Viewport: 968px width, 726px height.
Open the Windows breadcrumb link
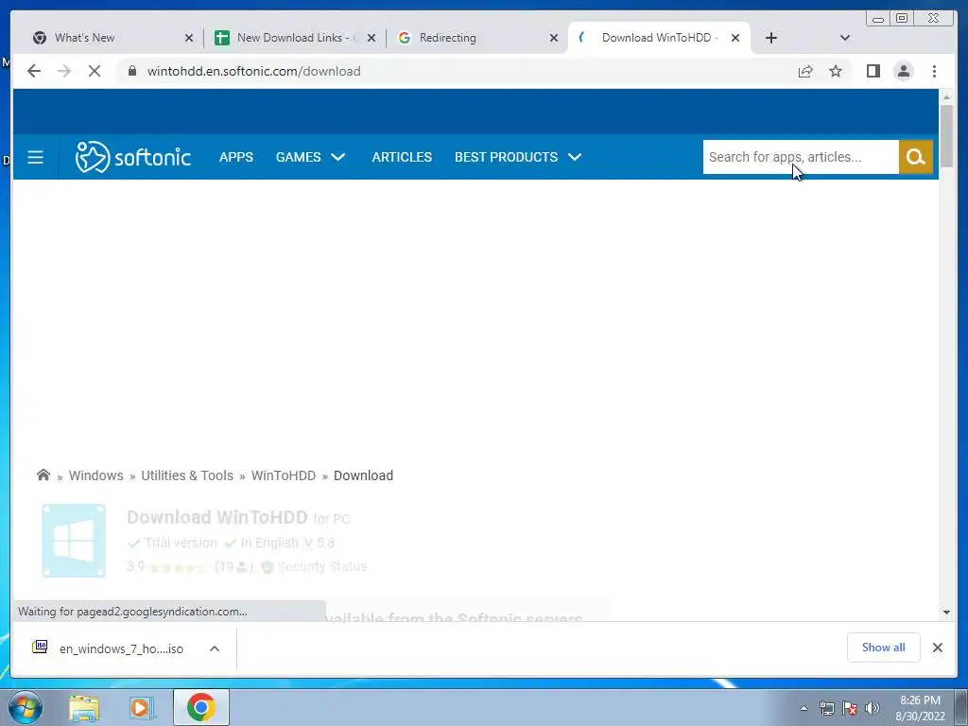point(95,475)
